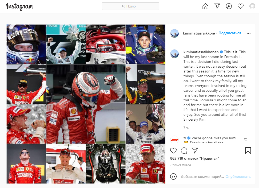Viewport: 259px width, 188px height.
Task: Click the Instagram logo
Action: pyautogui.click(x=19, y=7)
